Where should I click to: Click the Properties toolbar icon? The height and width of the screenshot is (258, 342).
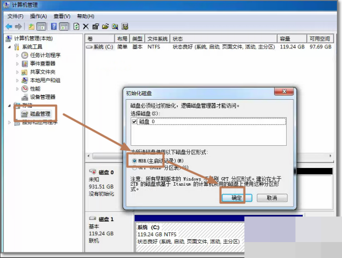[95, 27]
